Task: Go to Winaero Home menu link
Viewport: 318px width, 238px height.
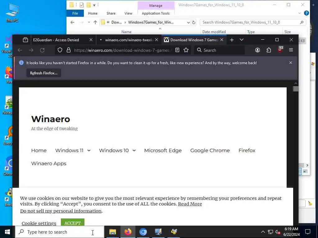Action: [39, 150]
